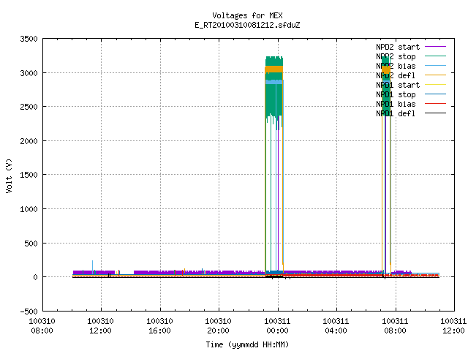Click the 3500 y-axis tick label
Screen dimensions: 468x351
pyautogui.click(x=29, y=39)
